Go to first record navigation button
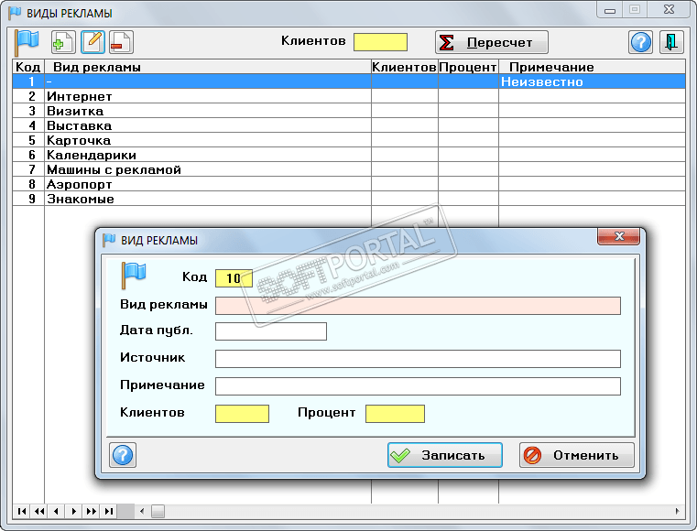This screenshot has height=531, width=697. pos(21,512)
